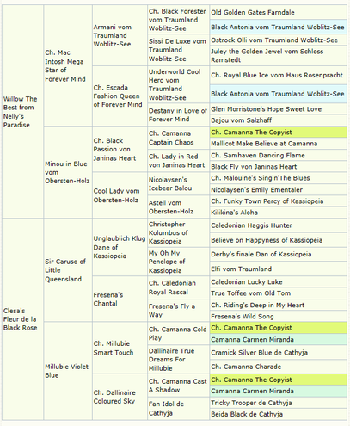This screenshot has width=350, height=426.
Task: Open Millubie Violet Blue entry
Action: point(66,371)
